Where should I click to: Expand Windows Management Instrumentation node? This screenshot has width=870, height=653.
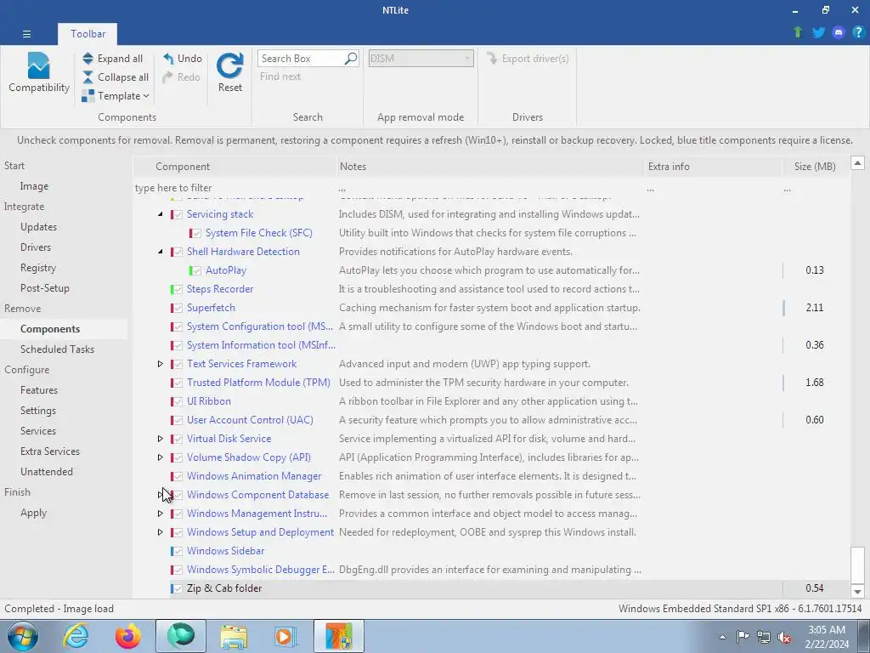tap(161, 514)
